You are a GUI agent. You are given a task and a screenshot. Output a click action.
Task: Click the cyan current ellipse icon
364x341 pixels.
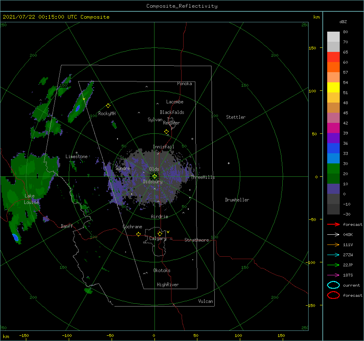pyautogui.click(x=333, y=285)
